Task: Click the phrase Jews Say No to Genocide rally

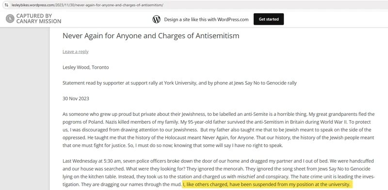Action: click(x=265, y=83)
